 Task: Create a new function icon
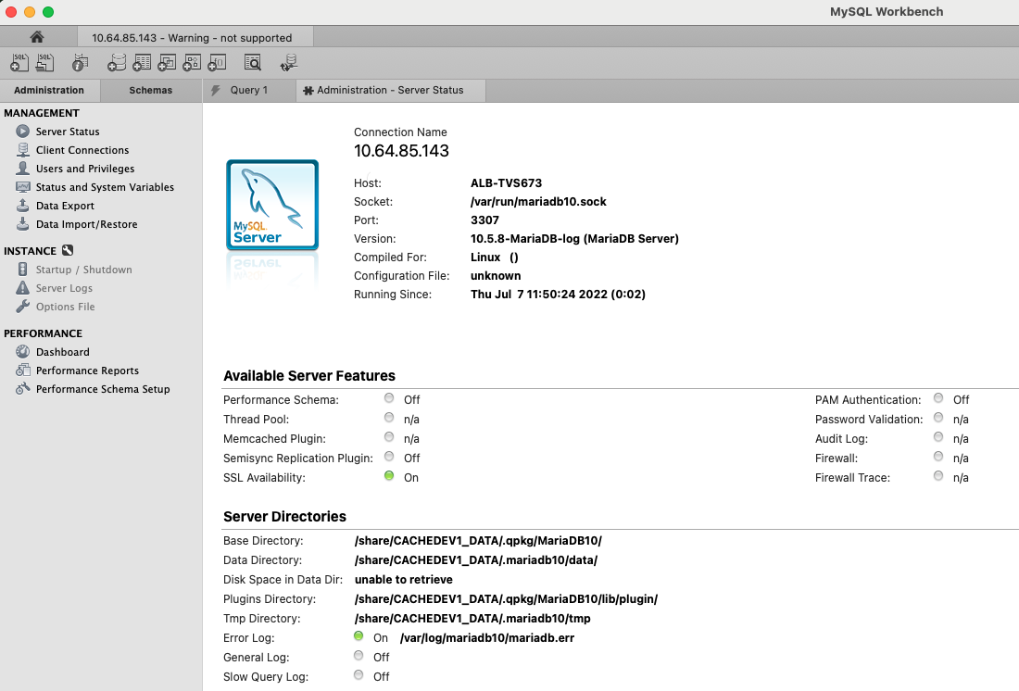[217, 62]
